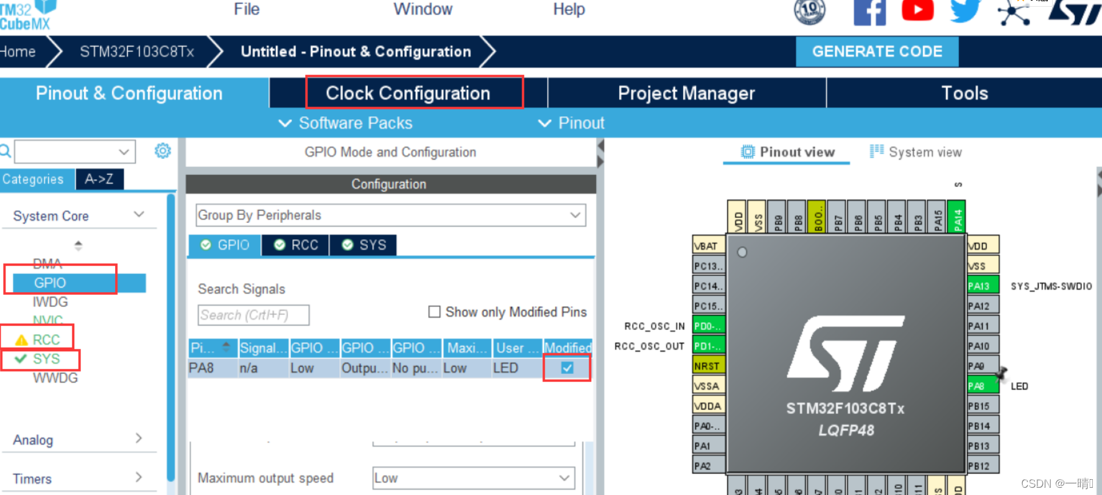Select the VBAT pin
This screenshot has width=1102, height=495.
pyautogui.click(x=709, y=246)
